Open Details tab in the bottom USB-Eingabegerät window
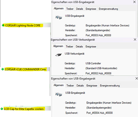The image size is (138, 117). point(80,85)
